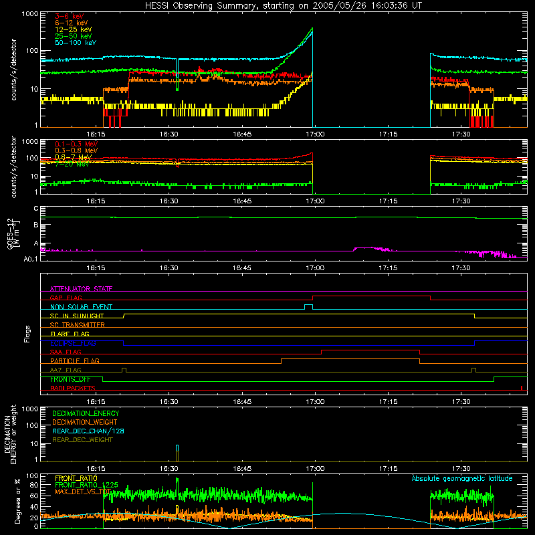535x535 pixels.
Task: Click the green 25-50 keV peak before 17:00
Action: coord(312,29)
